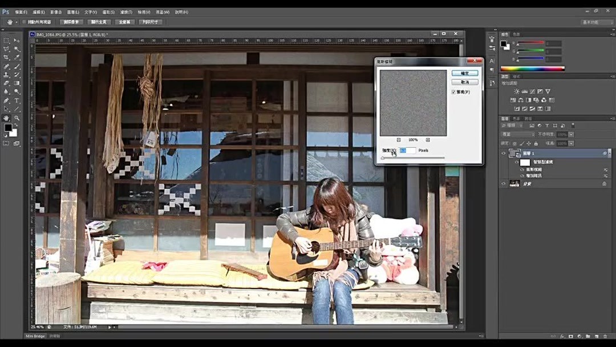
Task: Select the Move tool
Action: [x=16, y=39]
